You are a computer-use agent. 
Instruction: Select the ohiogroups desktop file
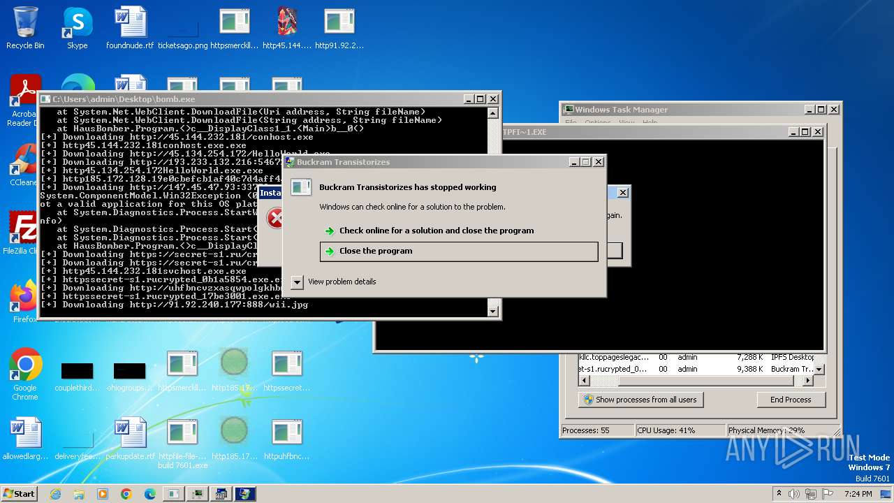pos(130,377)
